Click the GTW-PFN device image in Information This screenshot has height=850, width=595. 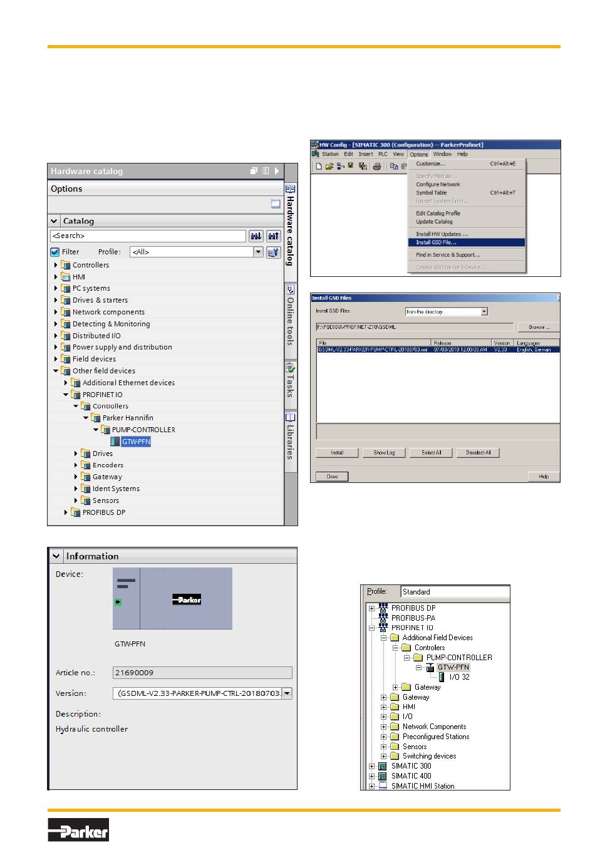[172, 599]
